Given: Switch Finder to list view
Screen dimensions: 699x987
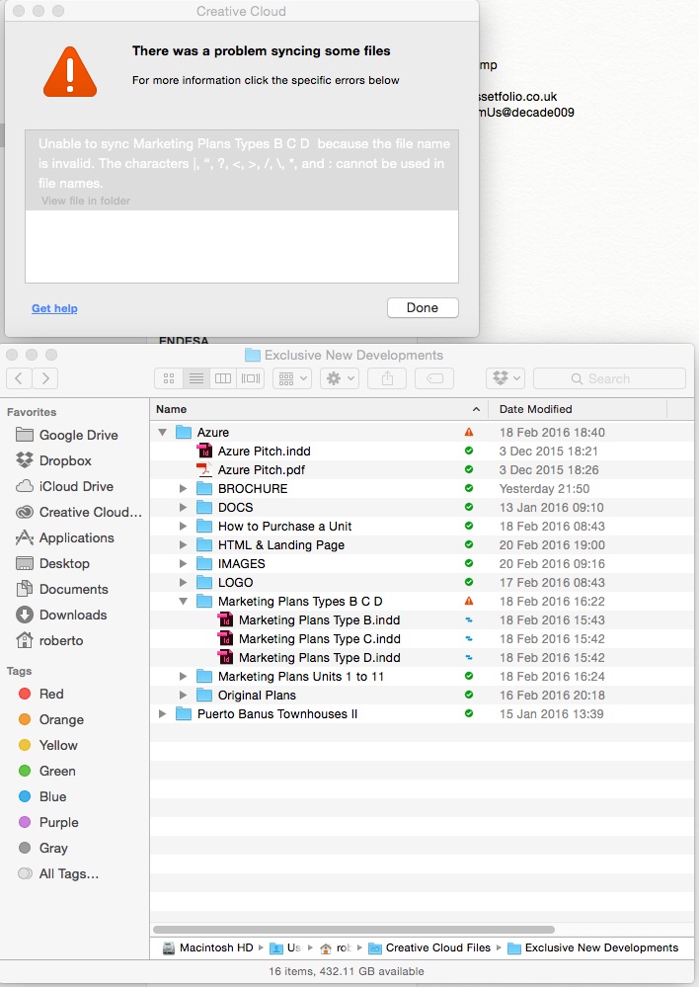Looking at the screenshot, I should coord(196,378).
